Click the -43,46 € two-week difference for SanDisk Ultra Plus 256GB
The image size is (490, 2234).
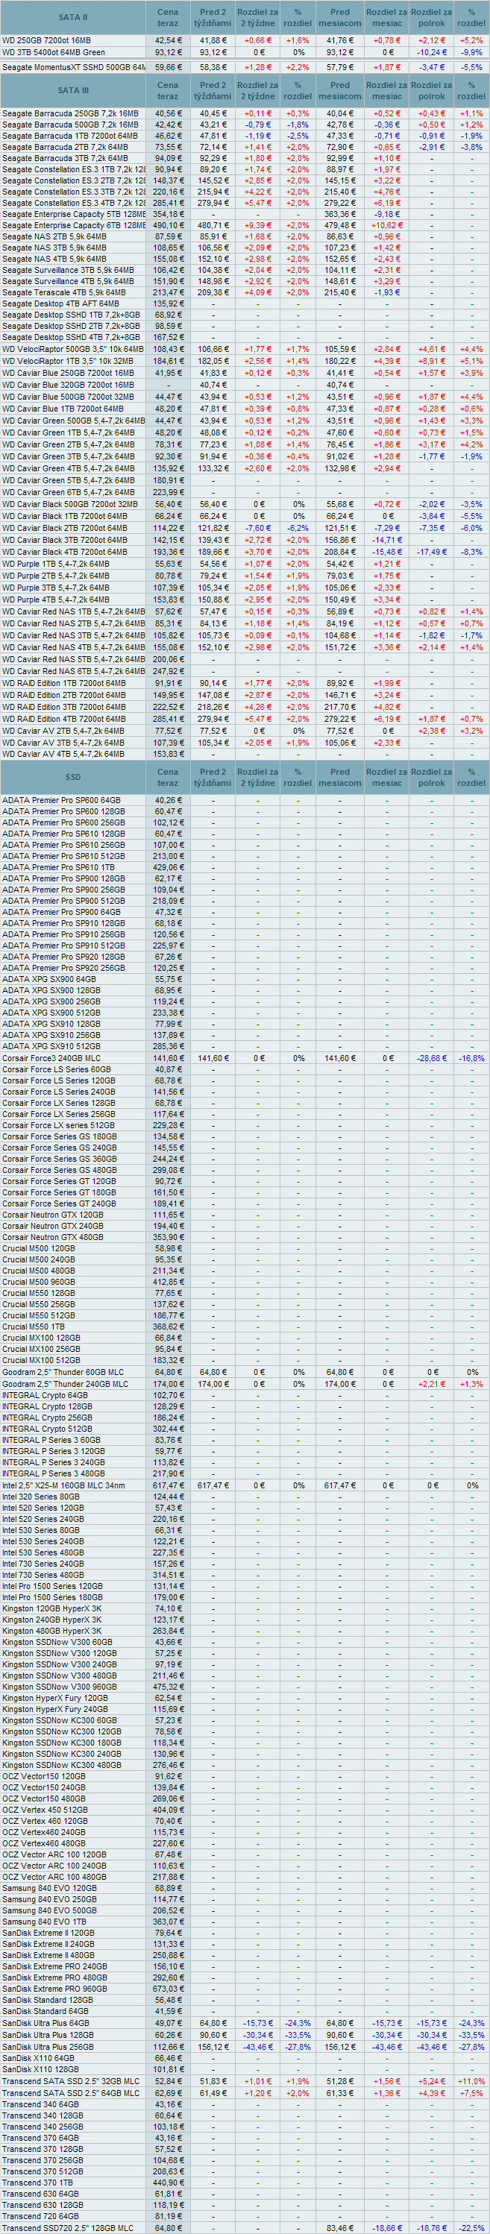click(x=257, y=2047)
